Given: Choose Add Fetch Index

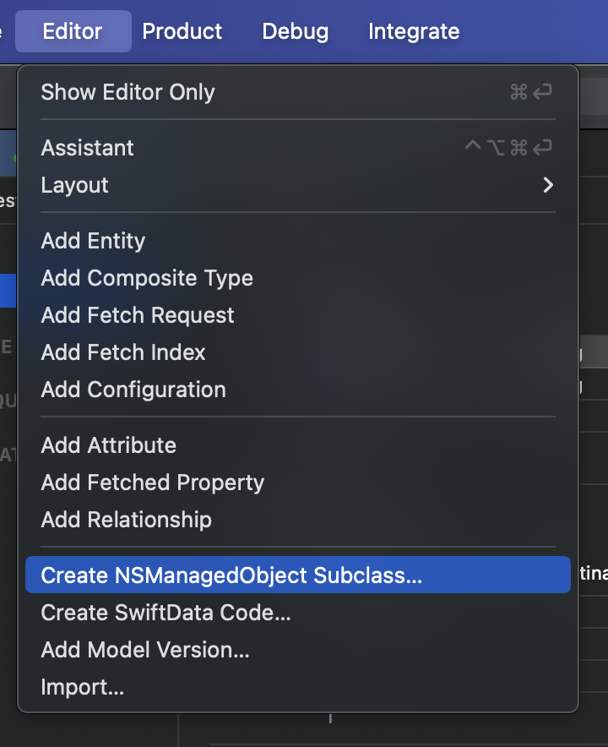Looking at the screenshot, I should pyautogui.click(x=298, y=352).
